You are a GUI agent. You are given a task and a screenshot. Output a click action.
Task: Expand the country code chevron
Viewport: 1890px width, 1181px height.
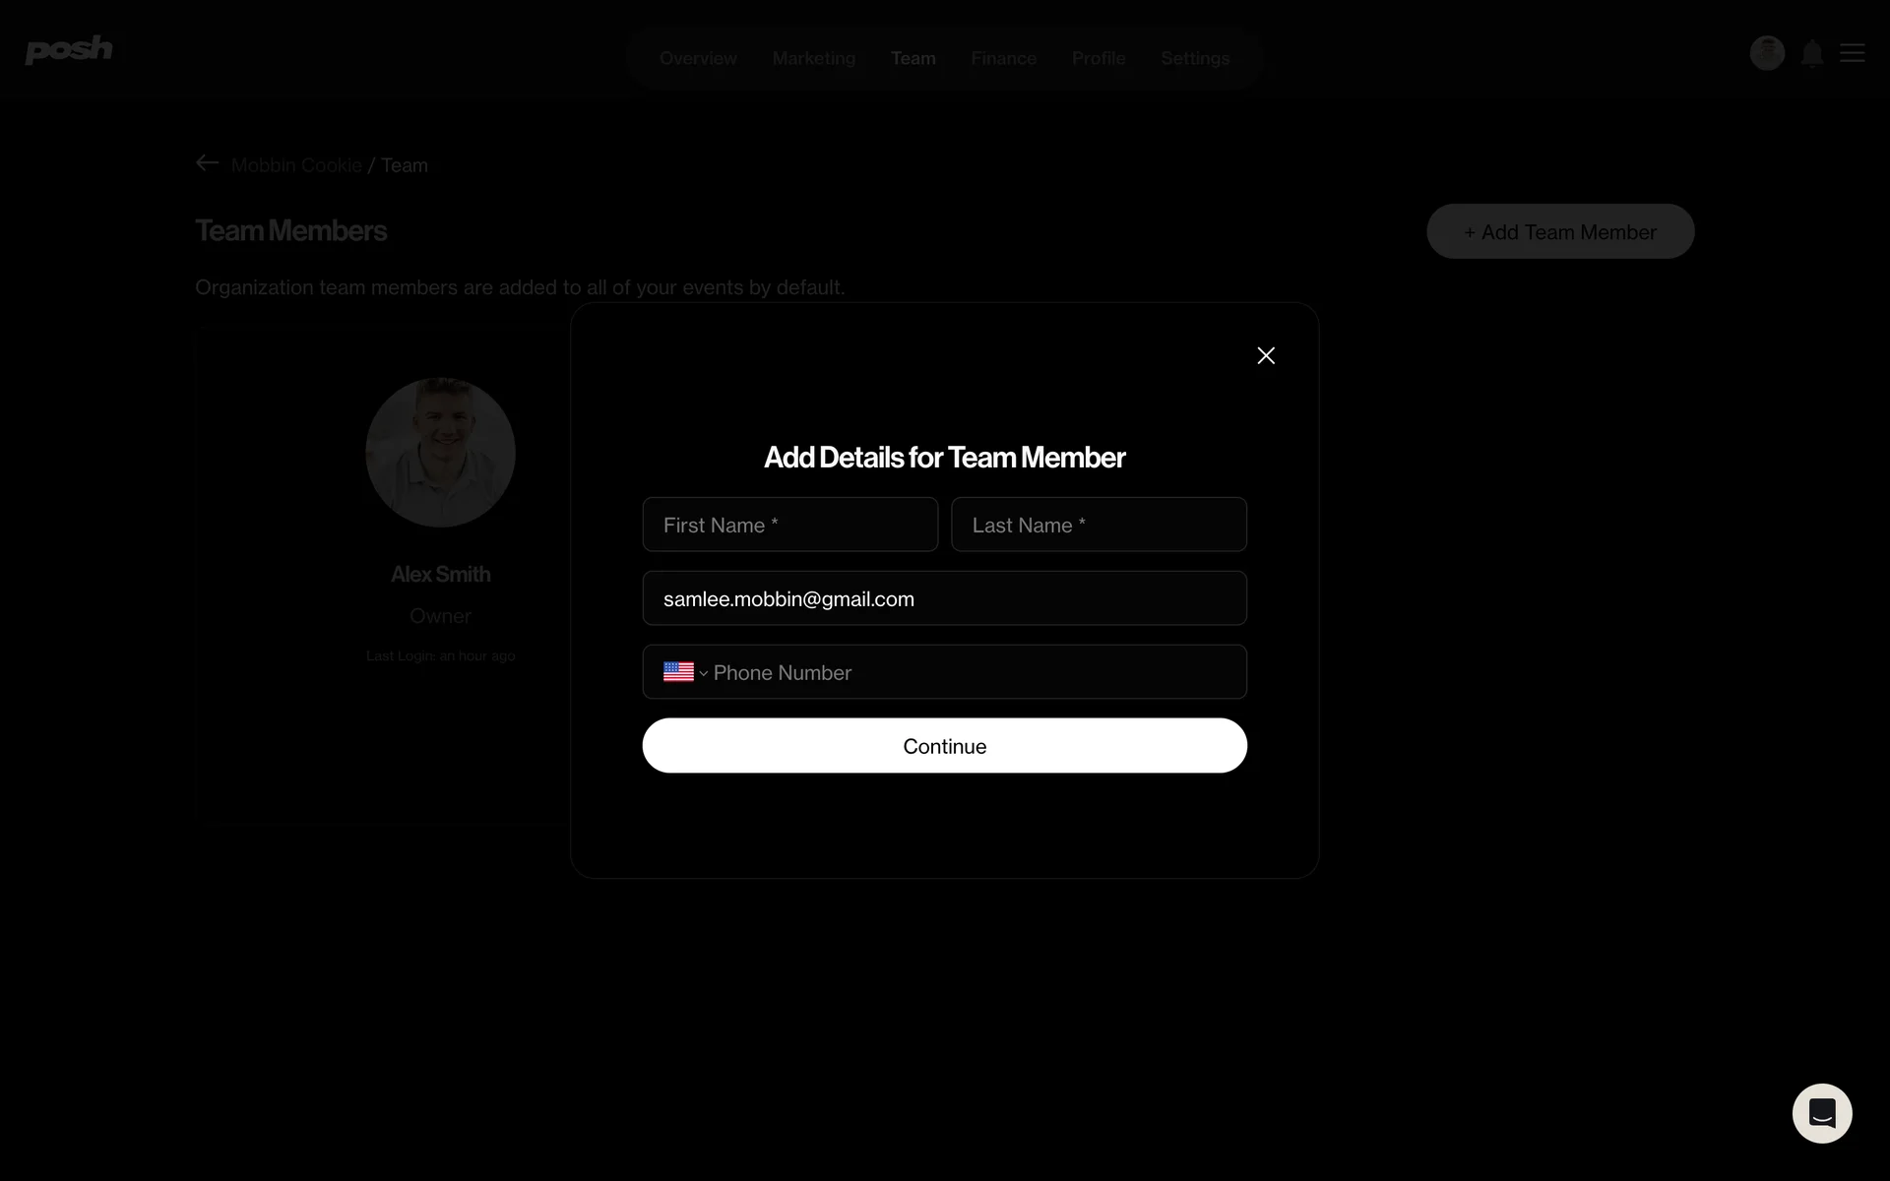(x=703, y=673)
